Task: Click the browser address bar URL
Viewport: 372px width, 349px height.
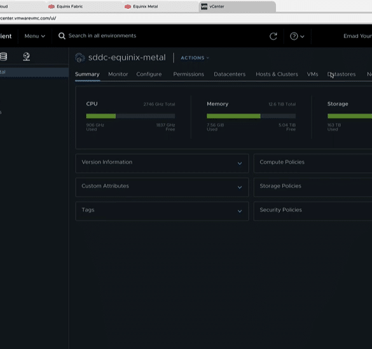Action: [x=28, y=18]
